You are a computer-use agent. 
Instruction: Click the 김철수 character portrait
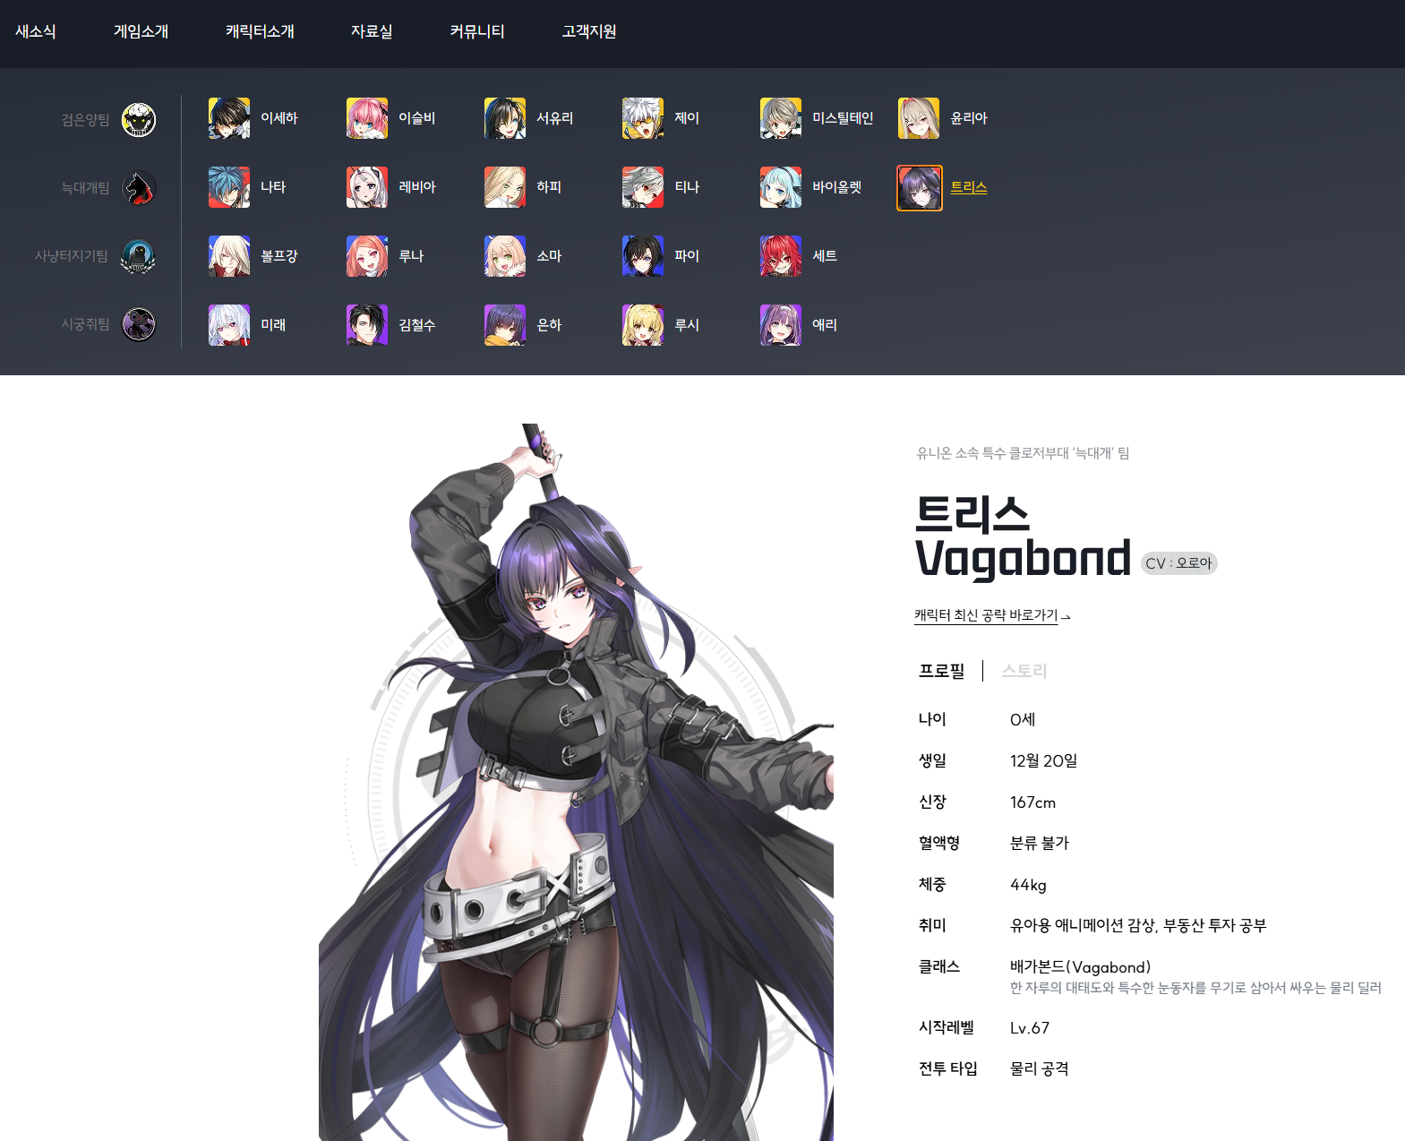tap(367, 325)
